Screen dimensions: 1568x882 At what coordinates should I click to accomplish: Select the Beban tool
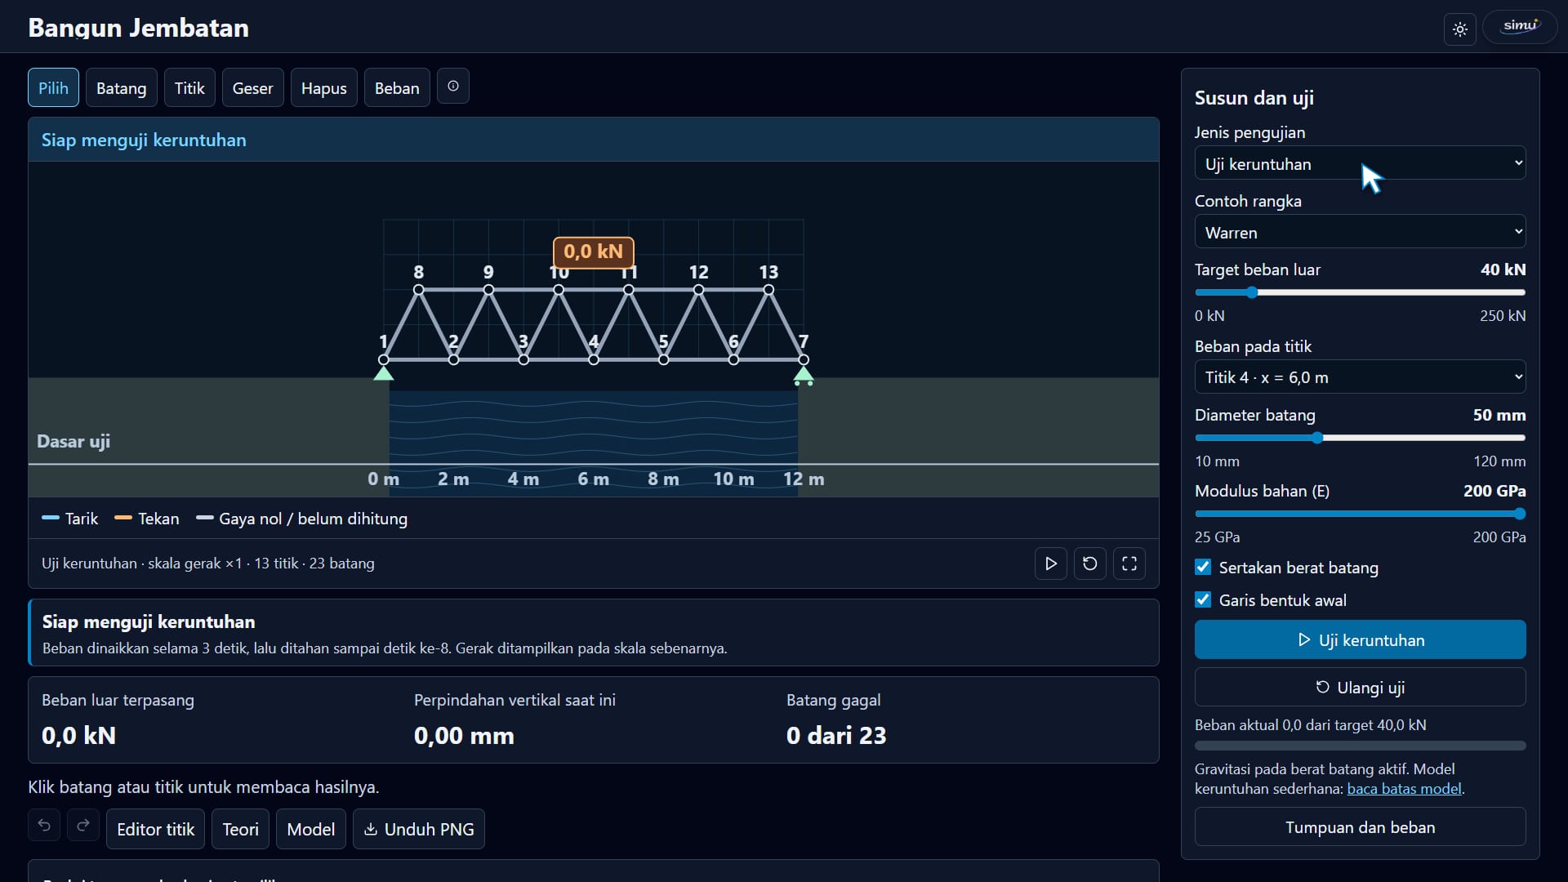point(397,87)
